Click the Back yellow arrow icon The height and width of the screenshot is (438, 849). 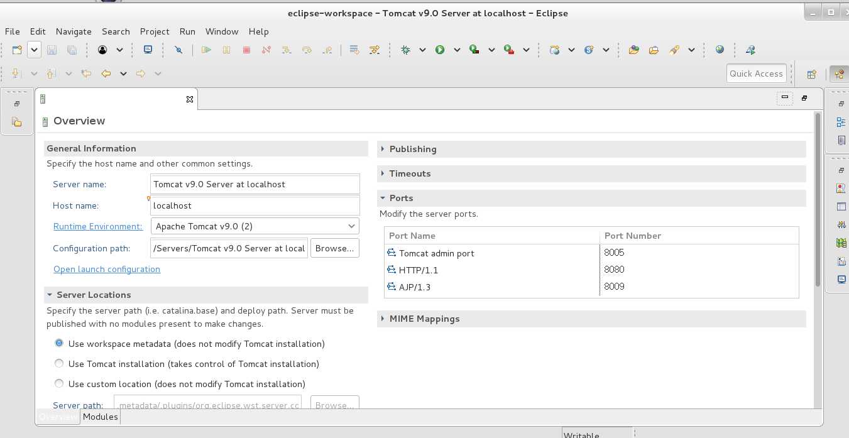click(x=106, y=74)
